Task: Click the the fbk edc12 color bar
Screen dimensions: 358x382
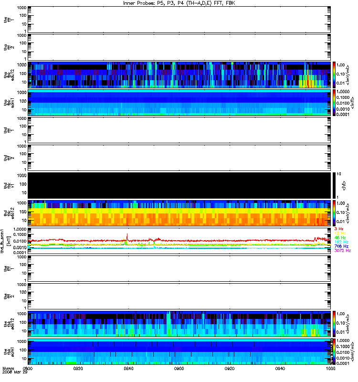Action: tap(334, 324)
